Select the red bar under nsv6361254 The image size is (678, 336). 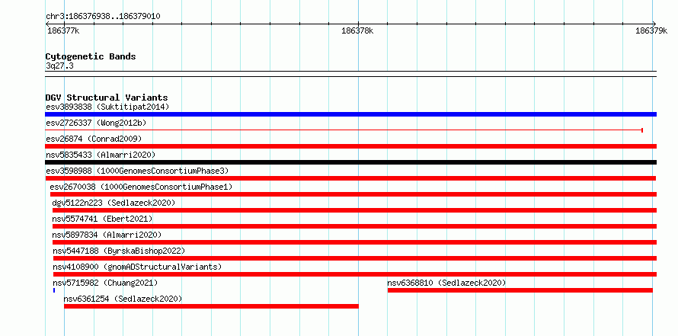point(212,306)
